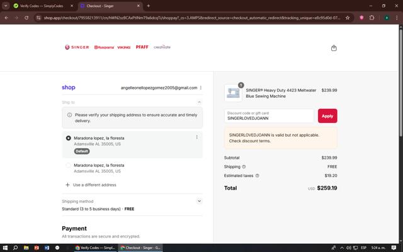This screenshot has width=403, height=252.
Task: Reload the checkout page
Action: point(26,18)
